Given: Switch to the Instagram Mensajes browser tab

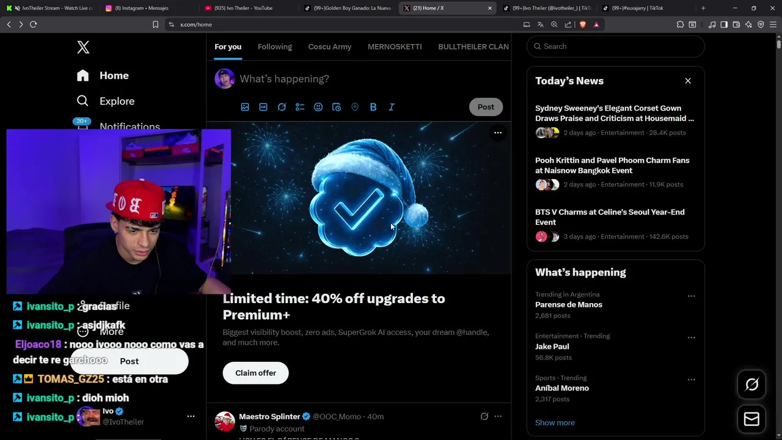Looking at the screenshot, I should tap(145, 8).
